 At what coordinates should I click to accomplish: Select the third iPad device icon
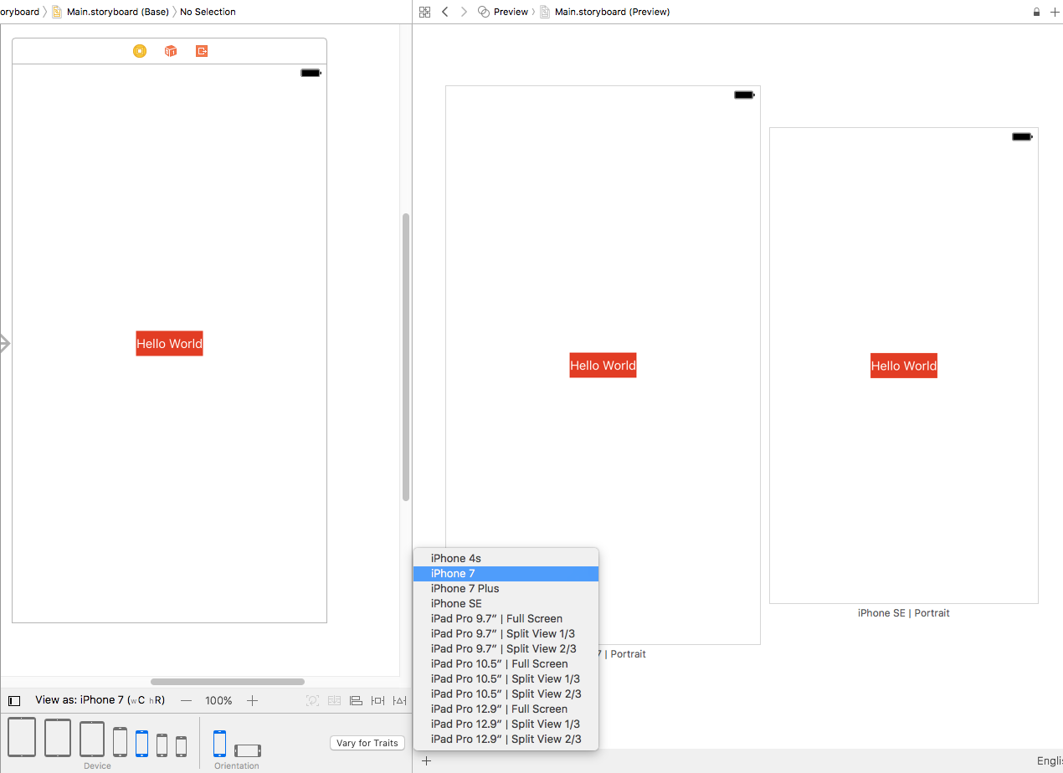[x=92, y=740]
